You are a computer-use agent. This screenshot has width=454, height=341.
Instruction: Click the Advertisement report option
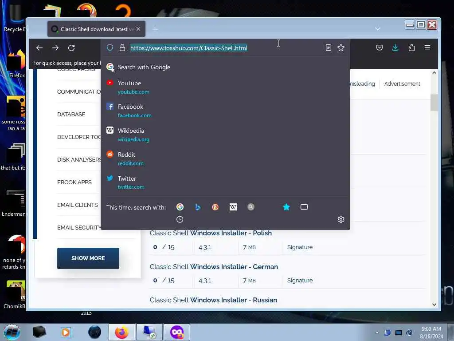[x=402, y=83]
